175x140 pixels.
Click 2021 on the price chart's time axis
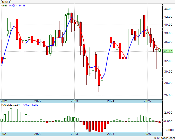4,101
